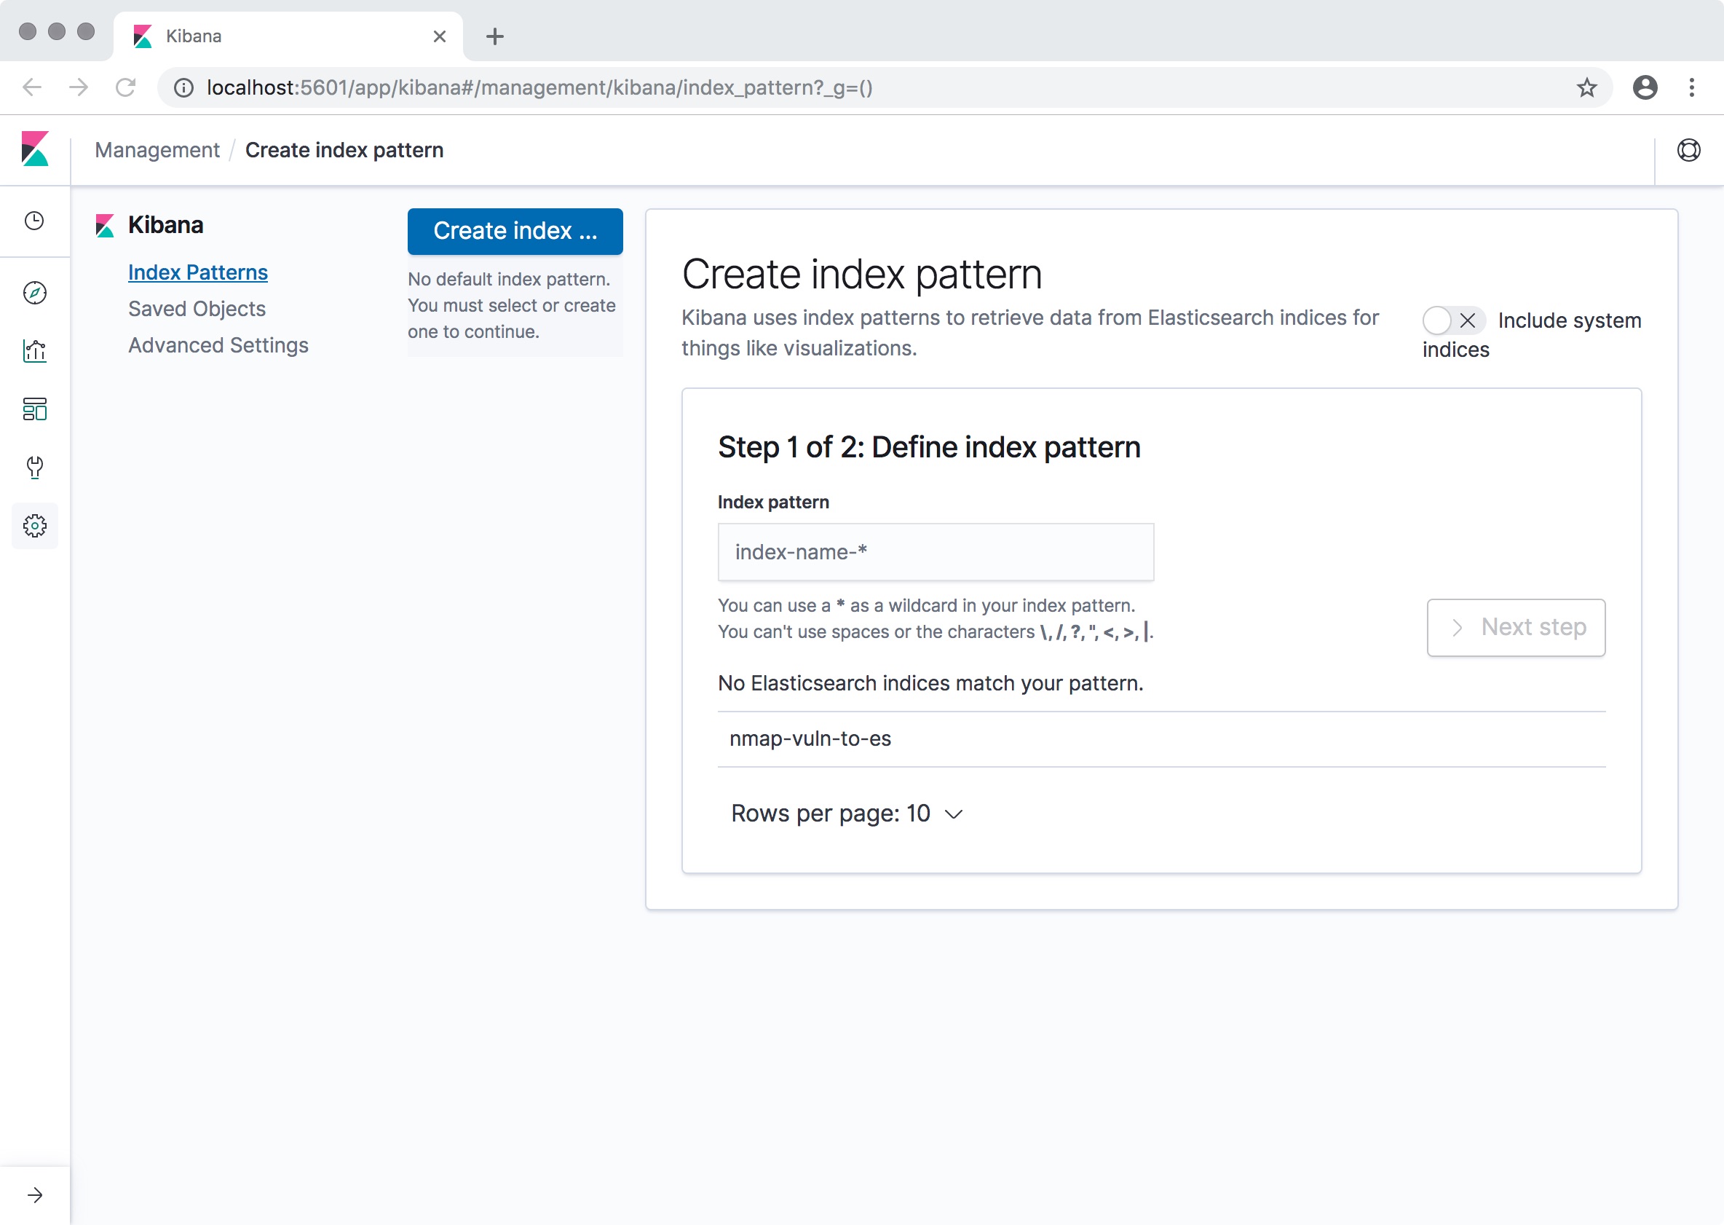Click the nmap-vuln-to-es index entry
This screenshot has width=1724, height=1225.
[811, 738]
